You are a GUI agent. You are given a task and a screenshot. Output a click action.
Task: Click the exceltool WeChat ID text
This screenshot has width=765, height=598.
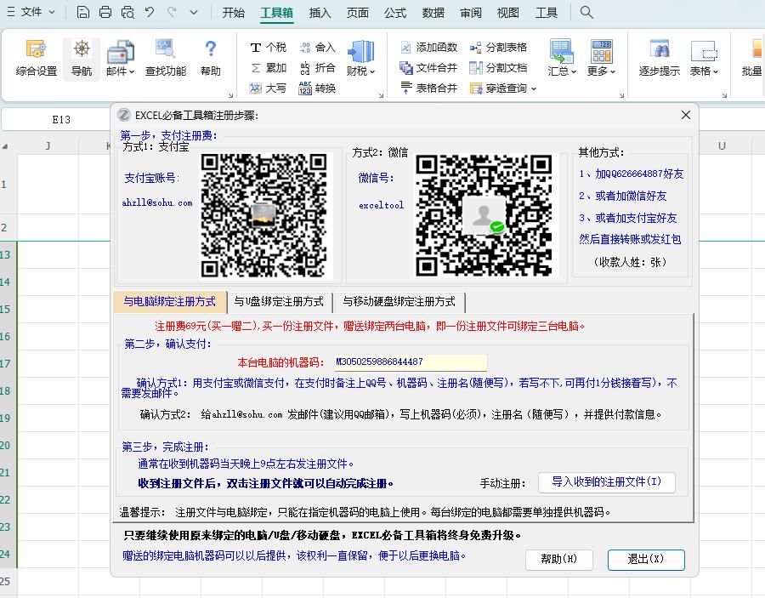click(381, 206)
